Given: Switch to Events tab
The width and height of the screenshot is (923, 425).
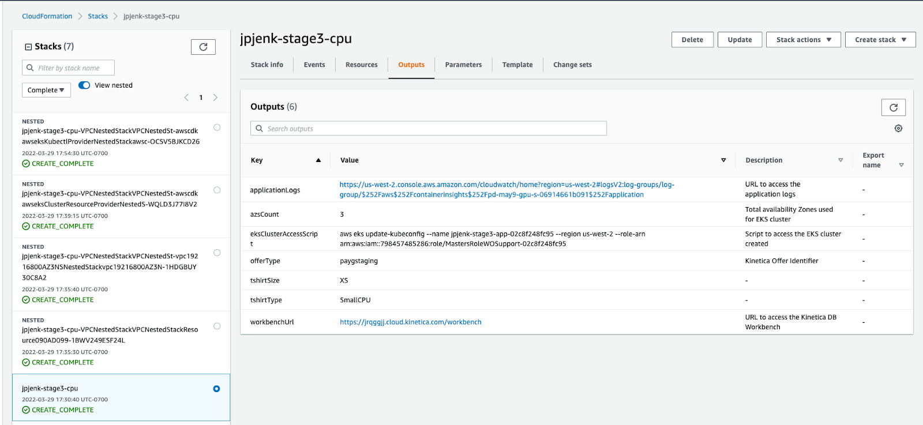Looking at the screenshot, I should [x=314, y=65].
